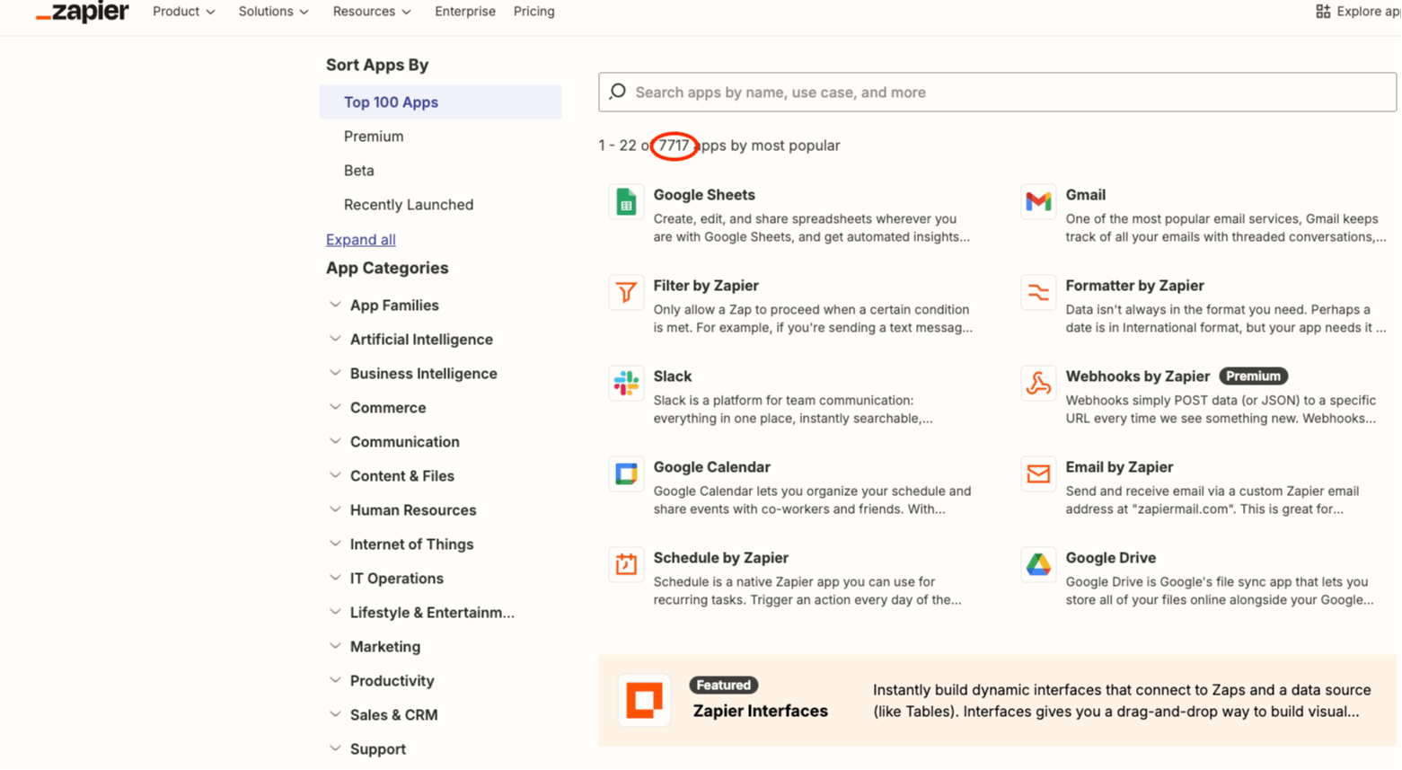The height and width of the screenshot is (770, 1402).
Task: Click the Google Sheets description text
Action: (x=812, y=228)
